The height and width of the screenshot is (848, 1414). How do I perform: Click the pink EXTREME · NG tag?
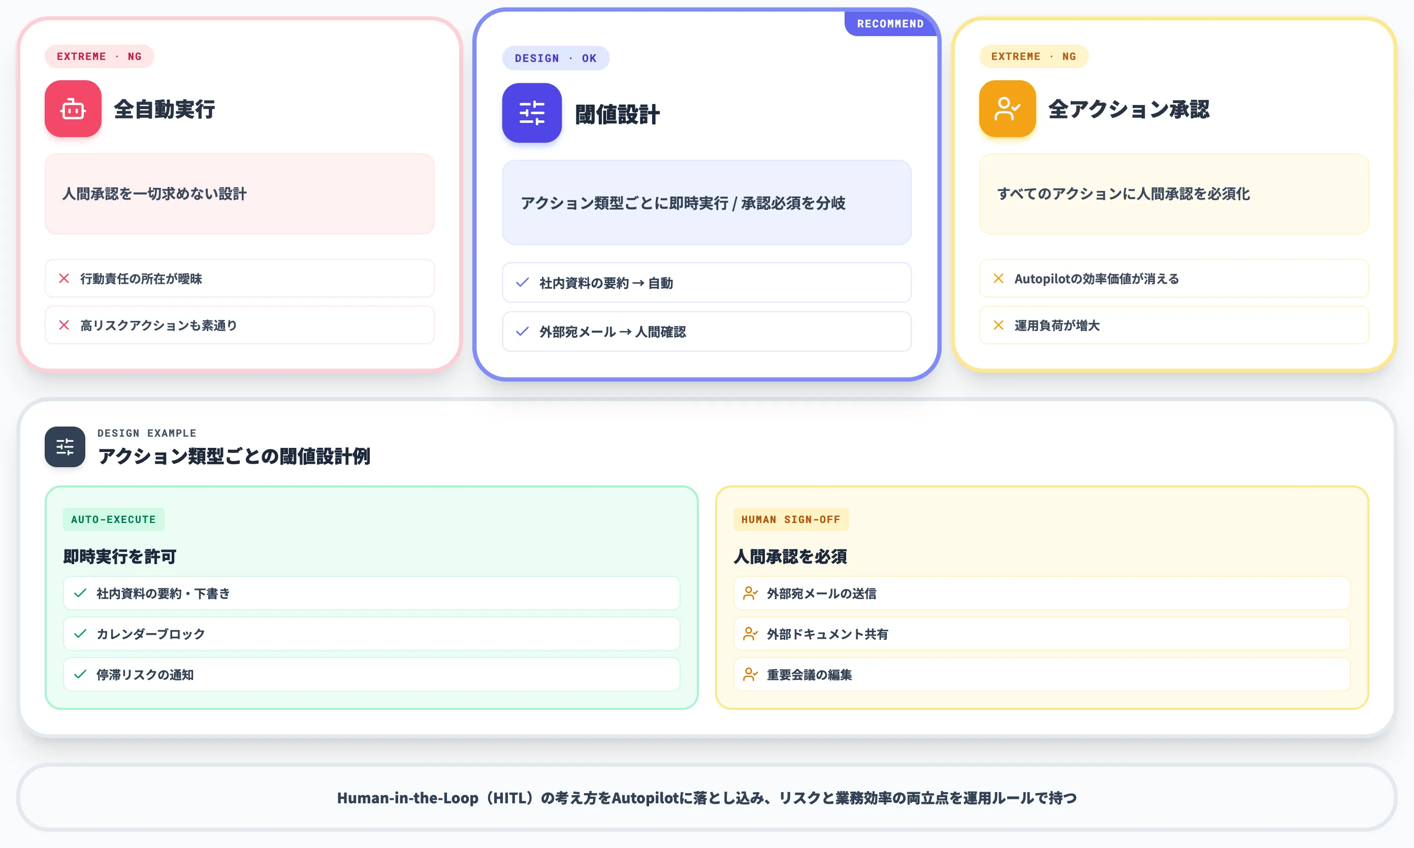pos(100,56)
